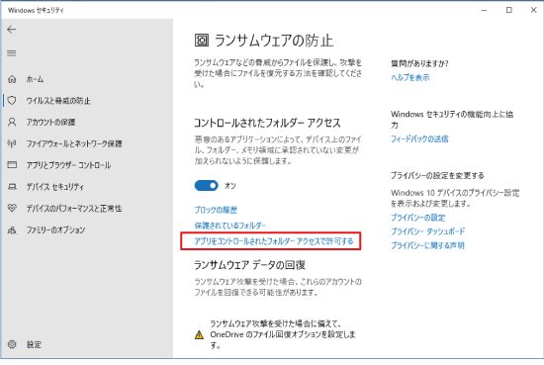Select アカウントの保護 in sidebar
The width and height of the screenshot is (544, 365).
50,122
